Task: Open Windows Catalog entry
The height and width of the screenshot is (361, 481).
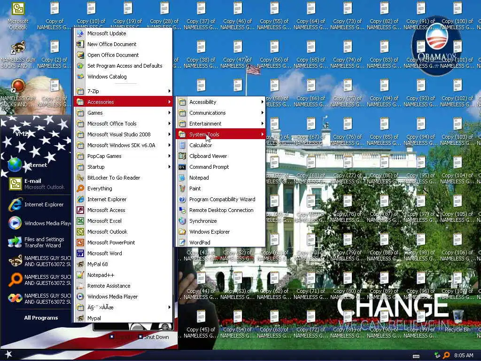Action: (x=123, y=77)
